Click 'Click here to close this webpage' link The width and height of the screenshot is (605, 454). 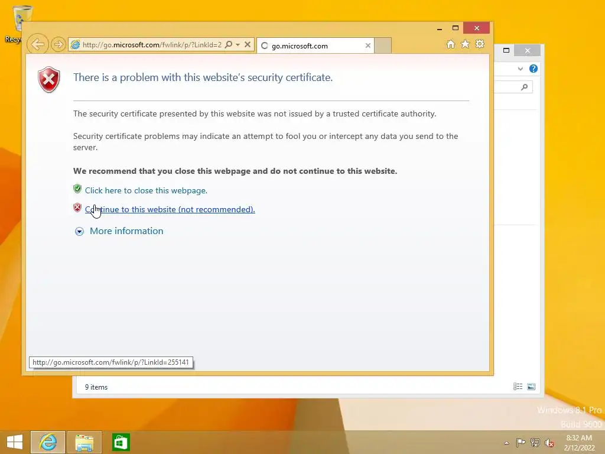coord(147,190)
